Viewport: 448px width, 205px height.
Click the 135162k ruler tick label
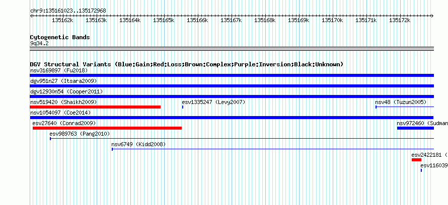click(62, 20)
